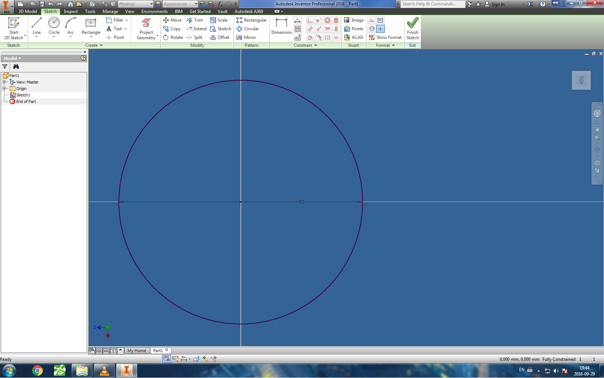604x378 pixels.
Task: Toggle Construction line format
Action: click(x=372, y=20)
